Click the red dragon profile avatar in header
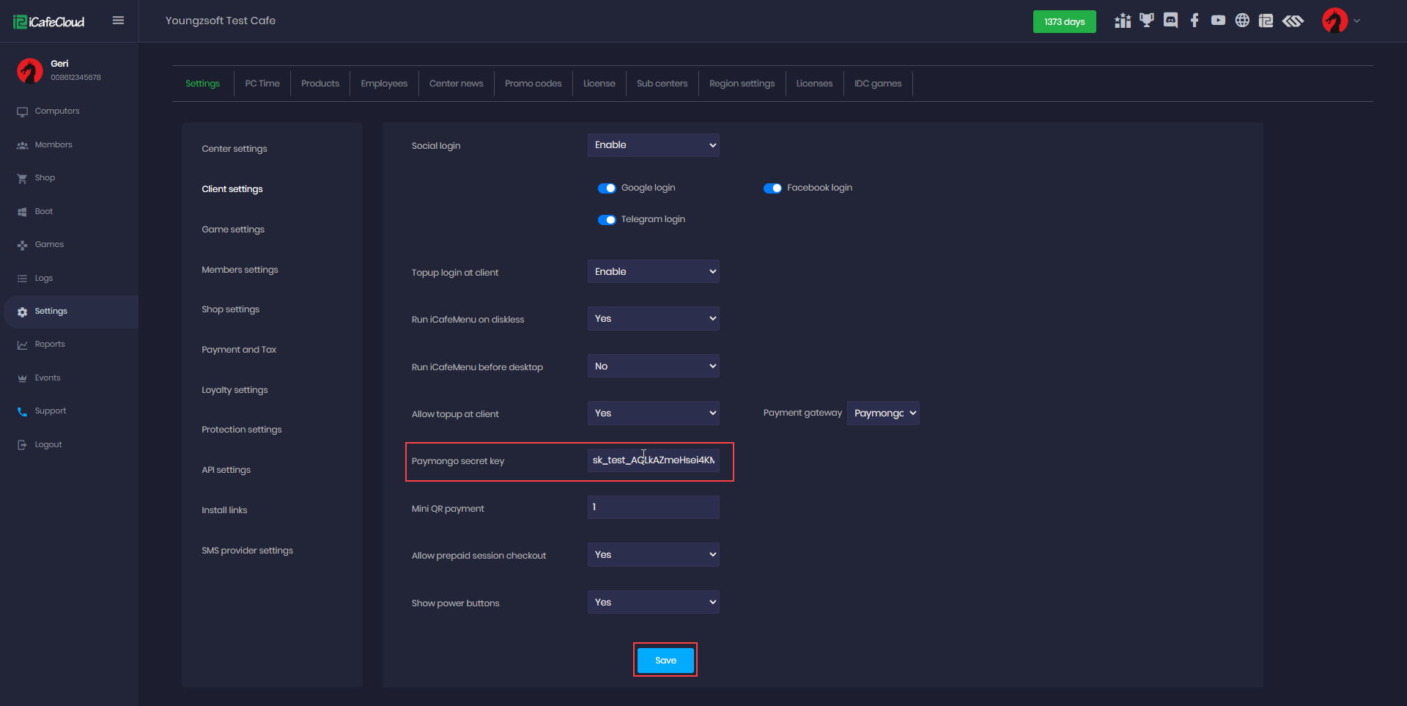Screen dimensions: 1407x706 [x=1334, y=21]
